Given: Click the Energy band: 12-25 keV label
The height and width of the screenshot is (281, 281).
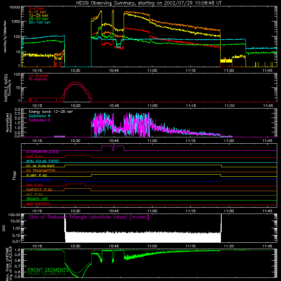Looking at the screenshot, I should 51,112.
